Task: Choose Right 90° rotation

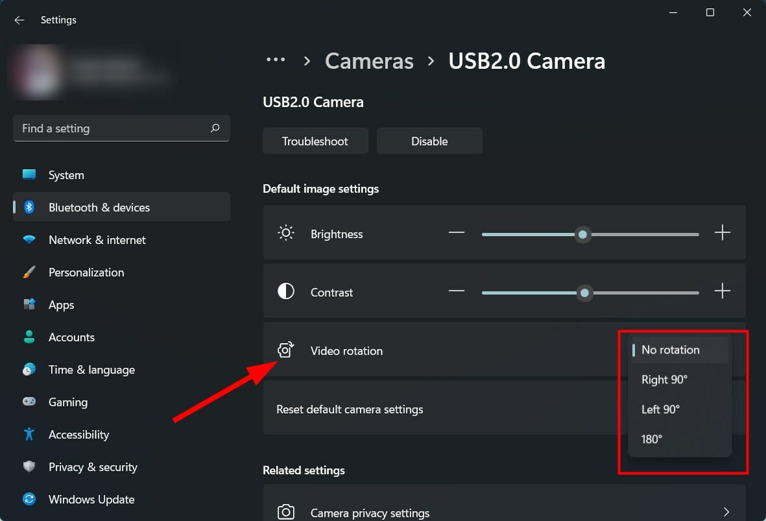Action: coord(664,380)
